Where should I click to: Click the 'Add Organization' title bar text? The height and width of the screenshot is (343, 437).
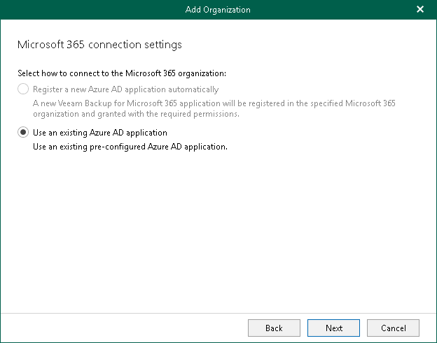218,10
